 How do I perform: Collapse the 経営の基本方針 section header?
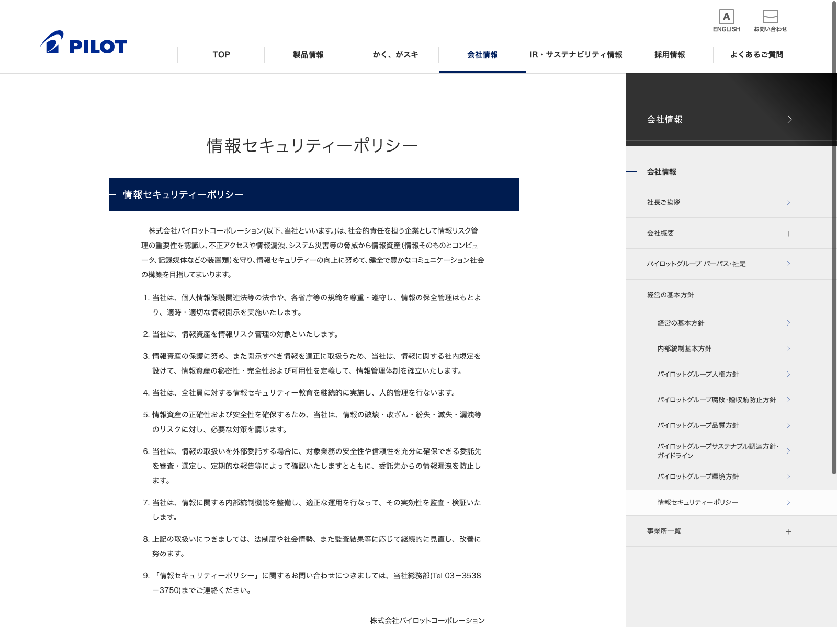(670, 295)
